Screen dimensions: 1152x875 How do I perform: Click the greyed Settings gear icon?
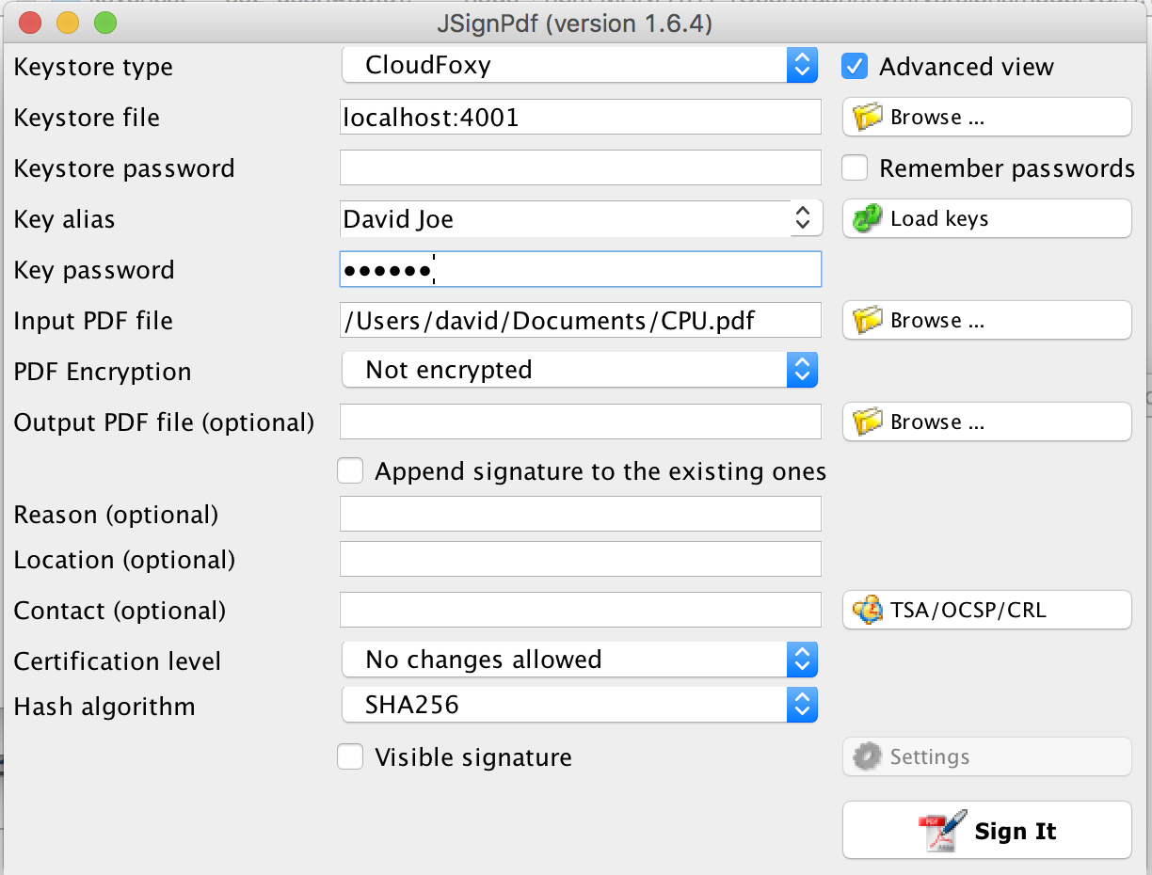pyautogui.click(x=867, y=756)
